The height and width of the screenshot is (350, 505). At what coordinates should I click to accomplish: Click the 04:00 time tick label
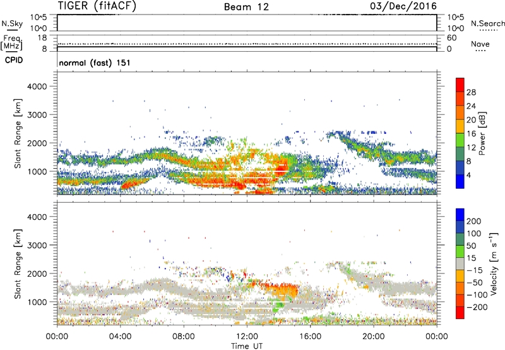(x=120, y=337)
